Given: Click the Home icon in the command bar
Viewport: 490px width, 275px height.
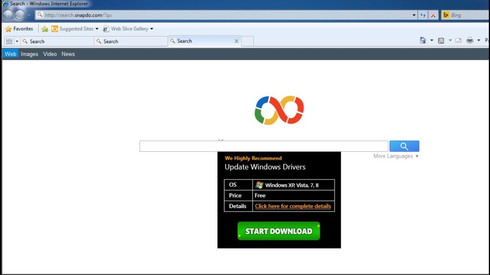Looking at the screenshot, I should tap(423, 40).
